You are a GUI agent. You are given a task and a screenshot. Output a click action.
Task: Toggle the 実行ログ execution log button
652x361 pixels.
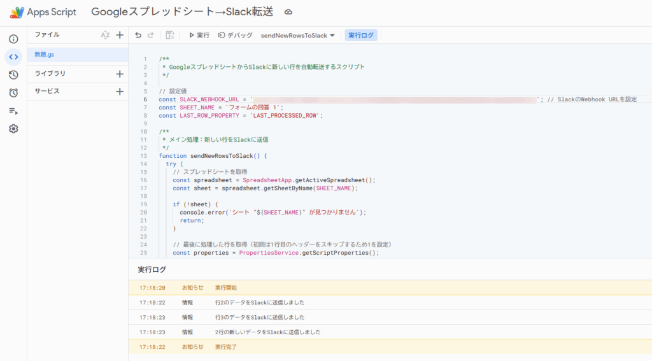pos(361,36)
